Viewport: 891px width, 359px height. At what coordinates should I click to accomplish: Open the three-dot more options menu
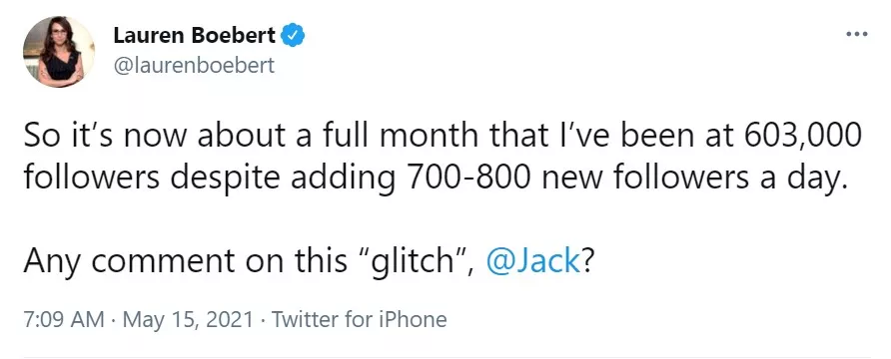click(856, 35)
